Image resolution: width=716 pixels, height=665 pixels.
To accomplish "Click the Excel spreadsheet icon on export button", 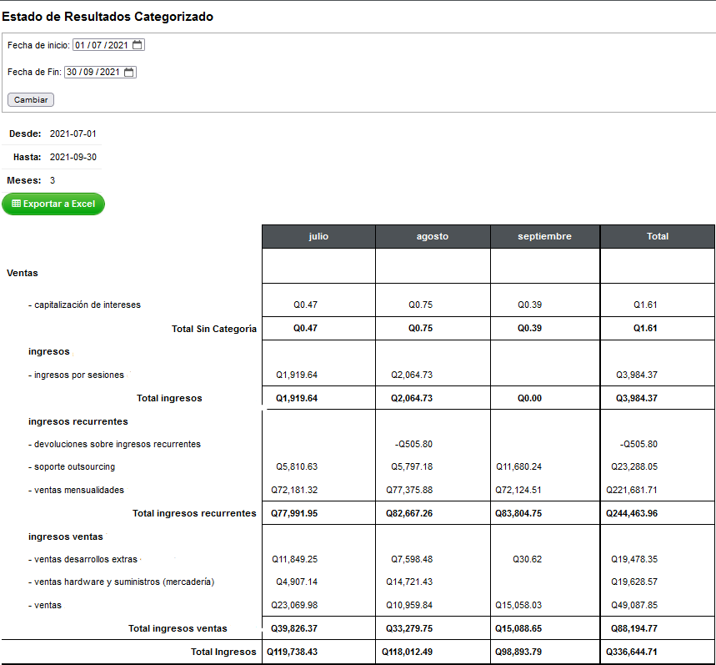I will point(17,204).
